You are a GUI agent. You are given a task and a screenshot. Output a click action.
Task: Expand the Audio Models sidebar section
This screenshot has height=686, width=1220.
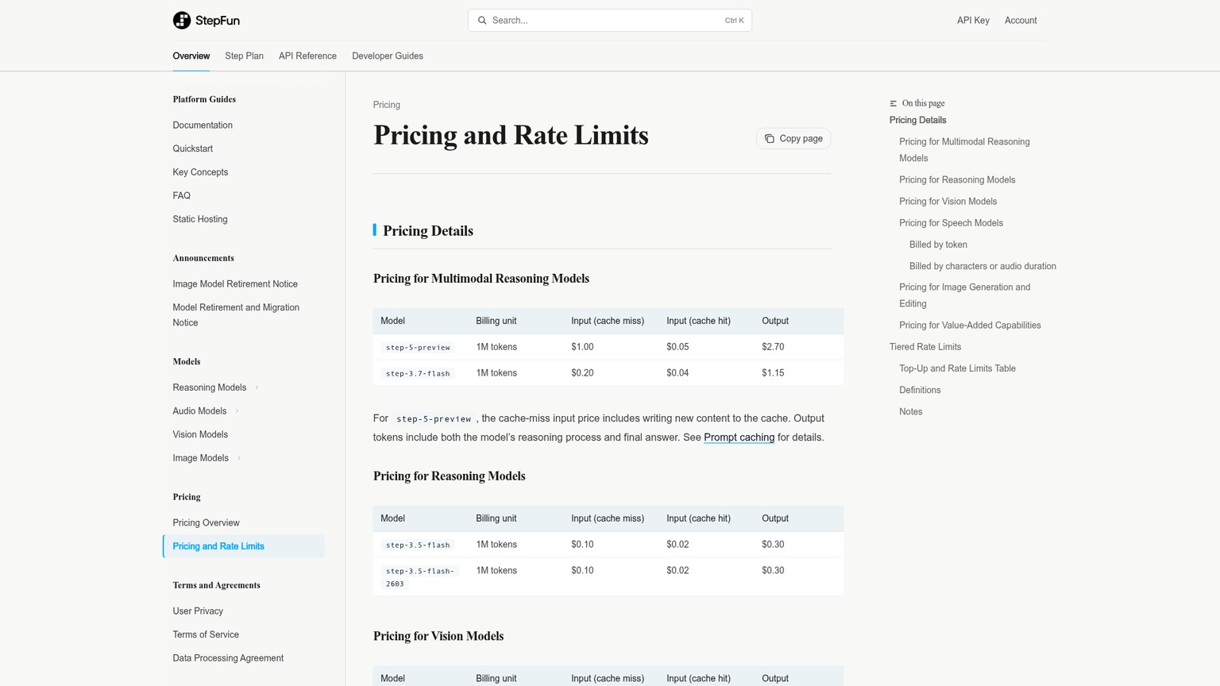point(237,411)
